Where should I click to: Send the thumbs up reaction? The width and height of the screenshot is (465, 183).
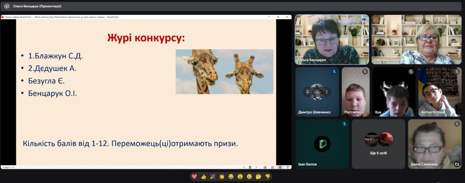tap(203, 177)
